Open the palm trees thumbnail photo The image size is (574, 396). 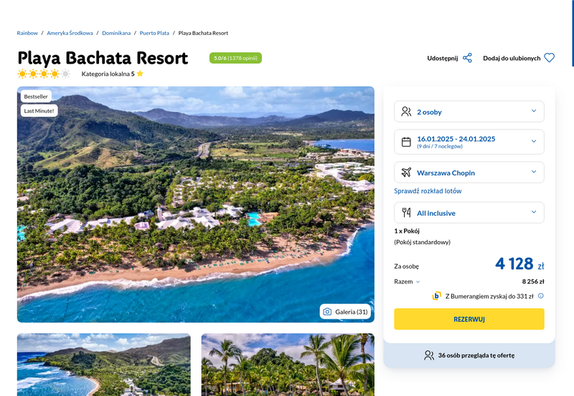[288, 364]
